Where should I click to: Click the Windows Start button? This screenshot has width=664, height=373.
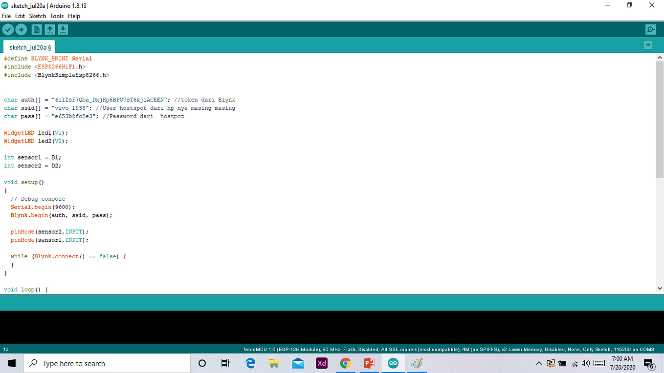tap(11, 363)
